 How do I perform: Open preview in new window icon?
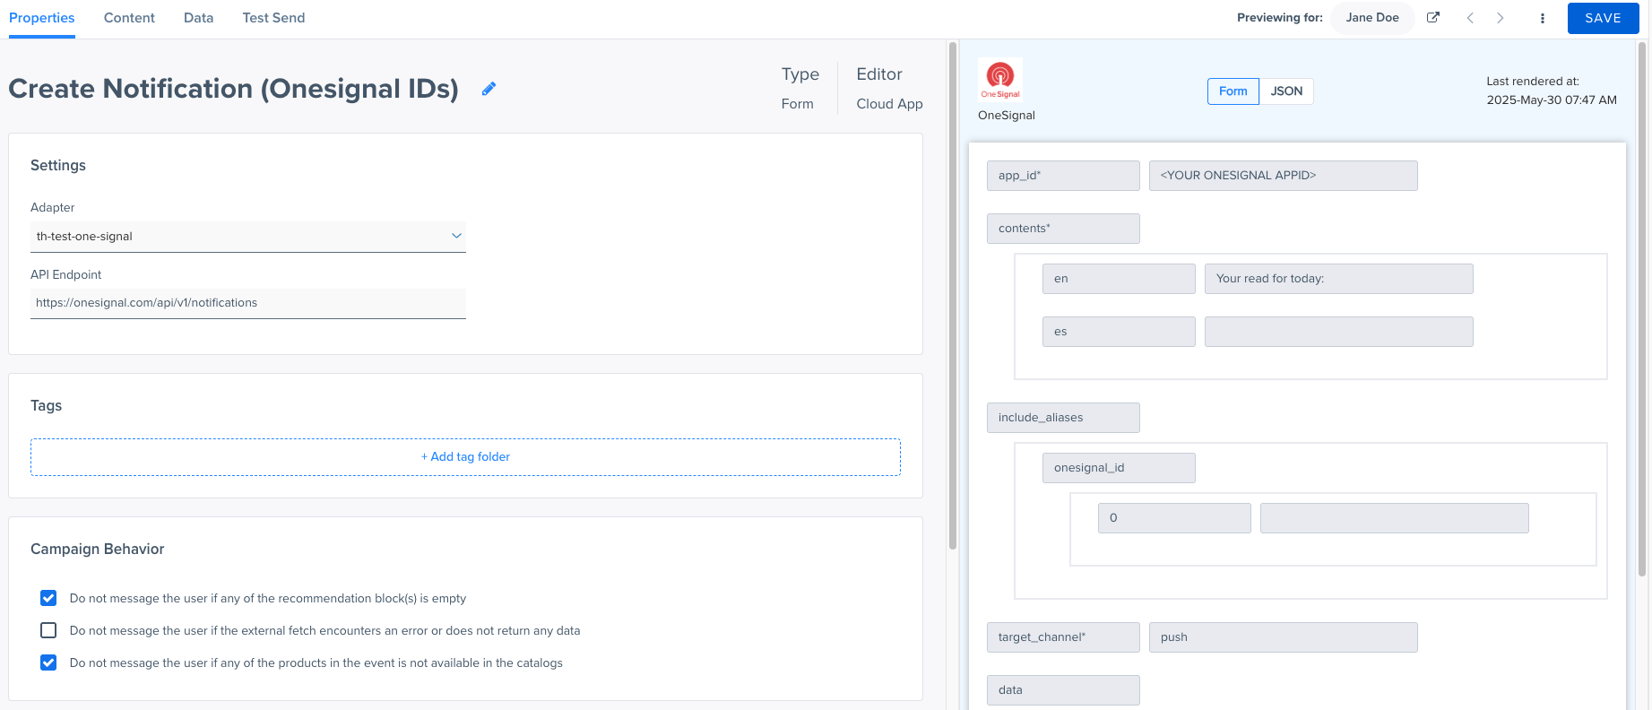click(x=1433, y=18)
